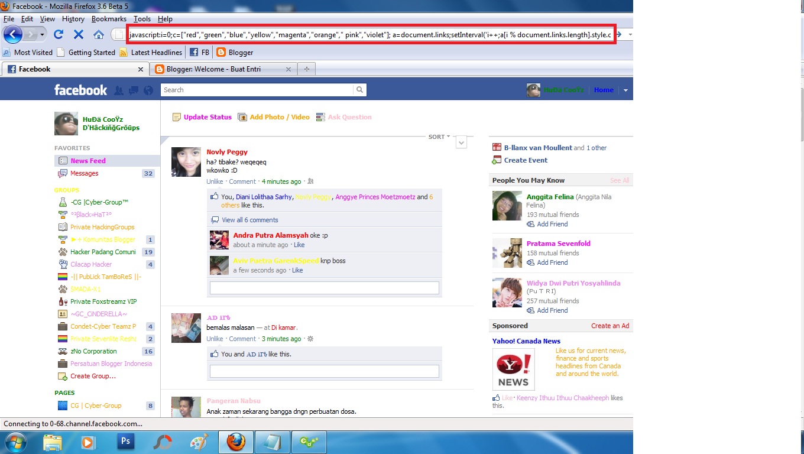This screenshot has height=454, width=804.
Task: Click the search magnifier button
Action: pyautogui.click(x=359, y=90)
